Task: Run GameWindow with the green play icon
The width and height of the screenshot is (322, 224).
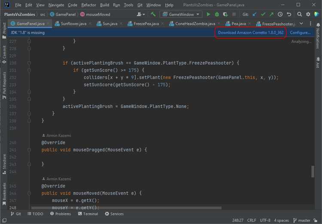Action: click(208, 14)
